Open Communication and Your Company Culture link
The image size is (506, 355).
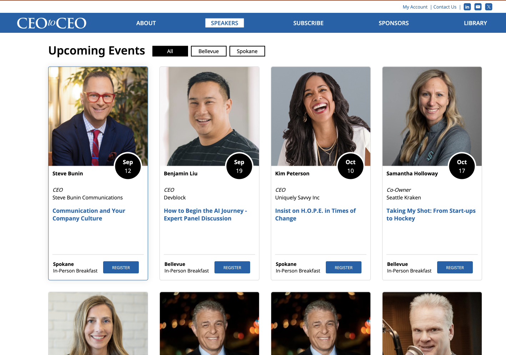pos(89,215)
